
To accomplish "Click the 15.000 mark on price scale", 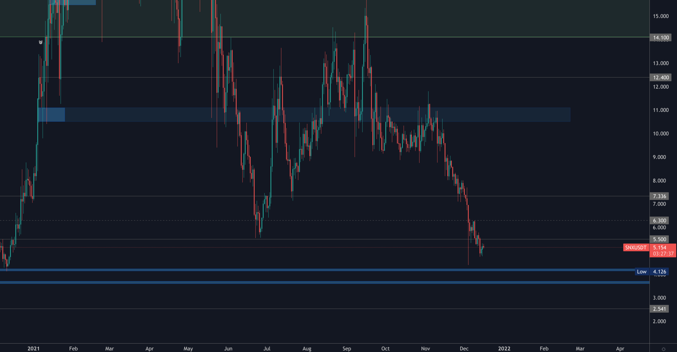I will [x=661, y=16].
